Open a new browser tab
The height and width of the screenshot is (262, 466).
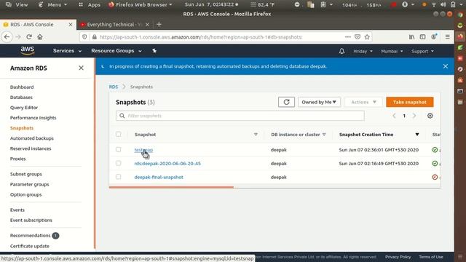click(x=159, y=24)
